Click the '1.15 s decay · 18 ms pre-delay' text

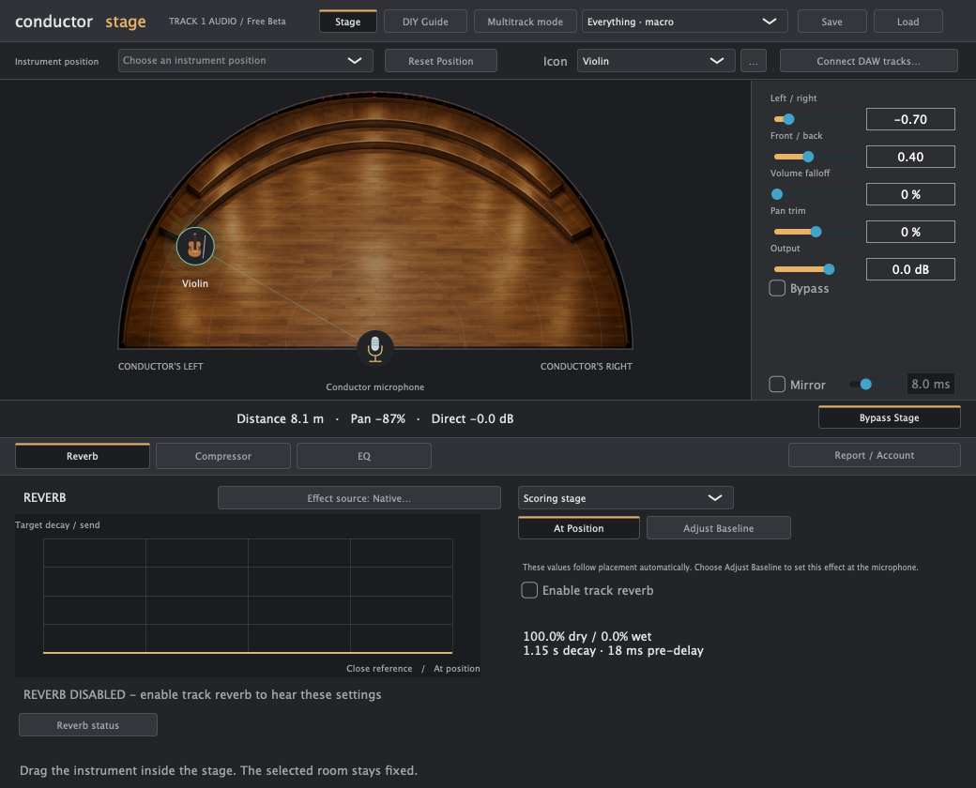(x=613, y=650)
